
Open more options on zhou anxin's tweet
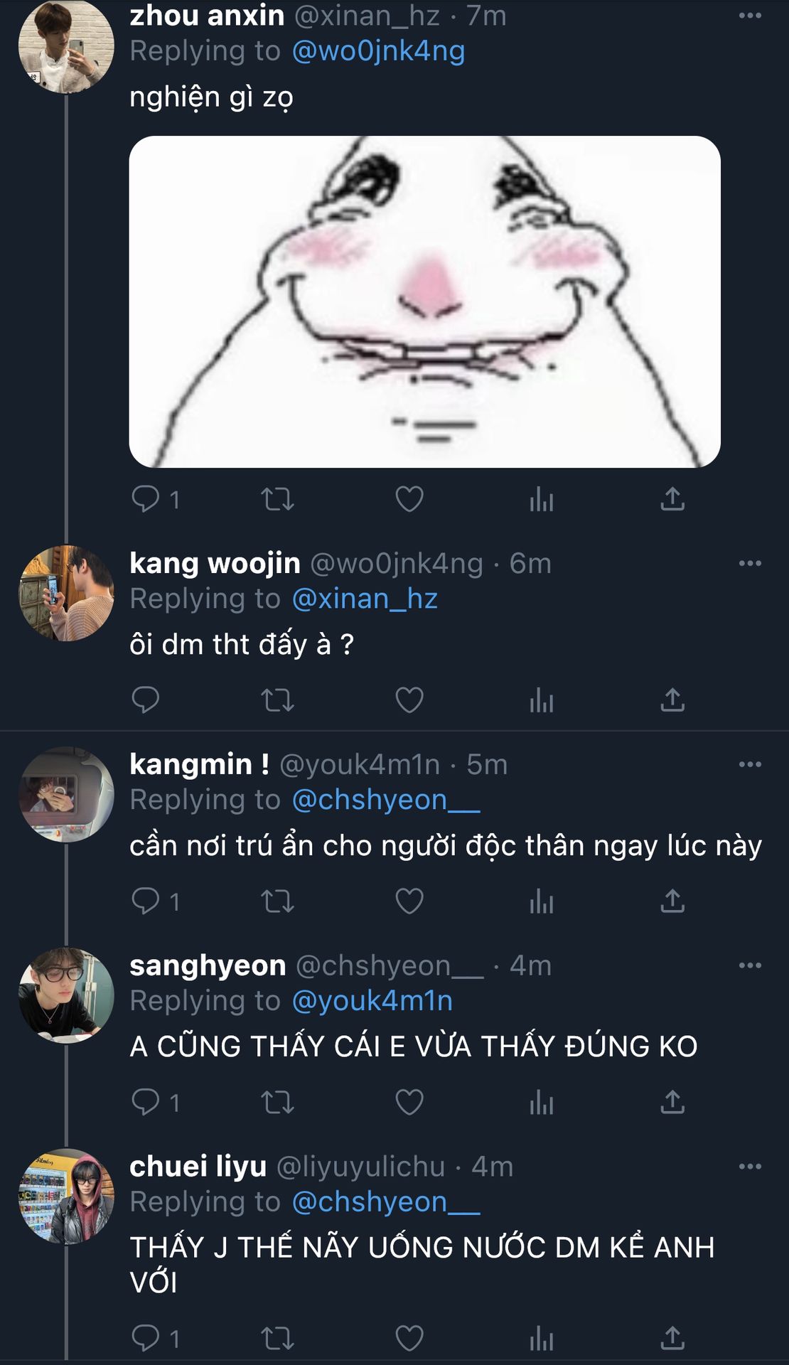click(750, 16)
